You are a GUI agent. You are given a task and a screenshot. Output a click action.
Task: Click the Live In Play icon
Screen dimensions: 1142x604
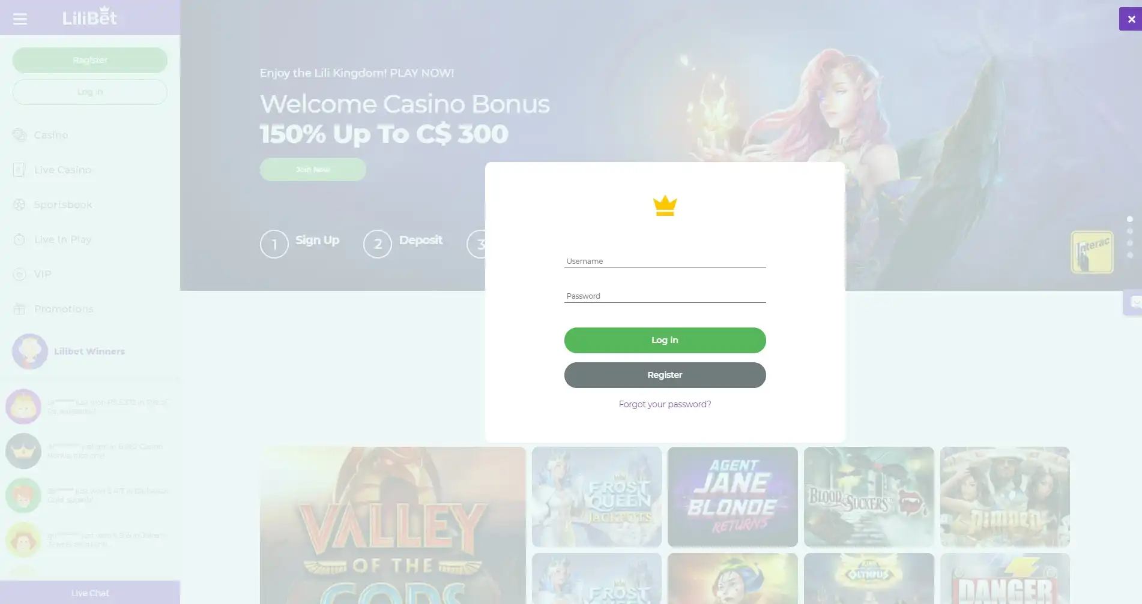point(19,239)
